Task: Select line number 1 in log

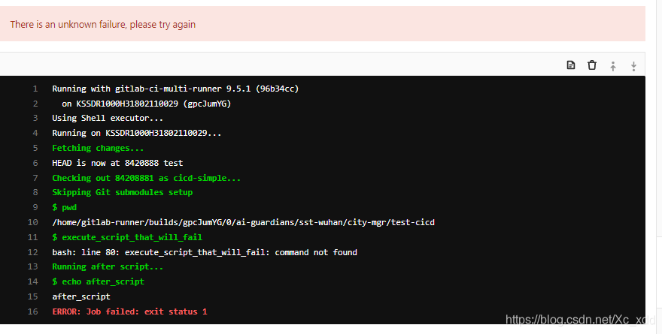Action: 35,89
